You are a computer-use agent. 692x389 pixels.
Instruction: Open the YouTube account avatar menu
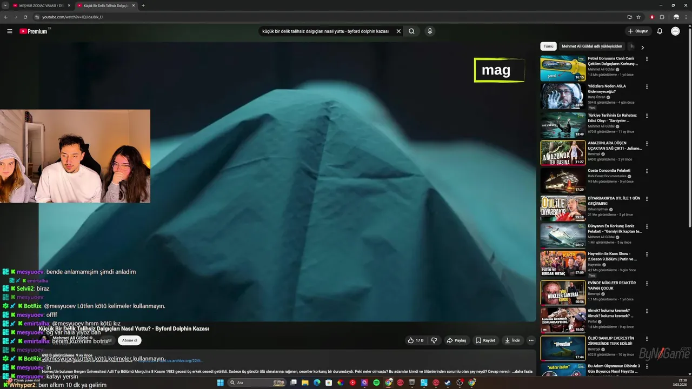coord(675,31)
